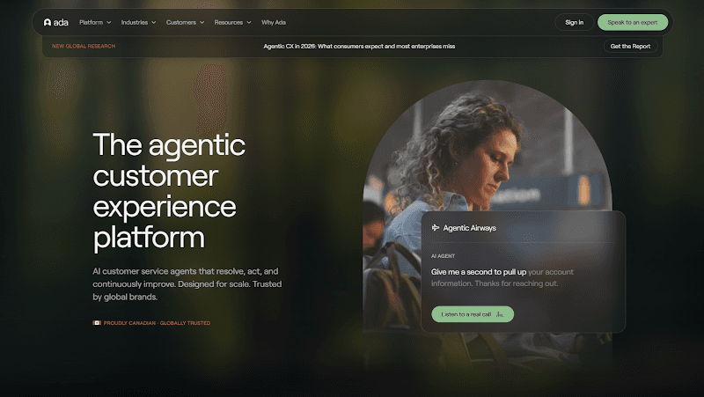Image resolution: width=704 pixels, height=397 pixels.
Task: Click the Ada logo in the navbar
Action: (55, 23)
